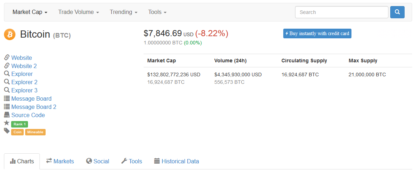Viewport: 415px width, 173px height.
Task: Click the chain icon beside Website
Action: [7, 57]
